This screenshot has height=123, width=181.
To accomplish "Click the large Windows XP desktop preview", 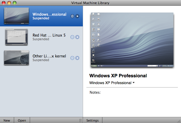I will (x=132, y=40).
